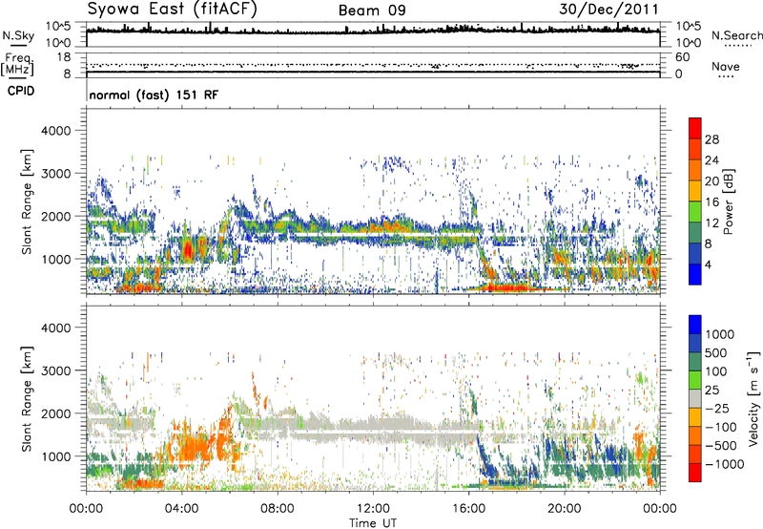Select the bright blue top of velocity color bar
Image resolution: width=763 pixels, height=529 pixels.
coord(695,325)
